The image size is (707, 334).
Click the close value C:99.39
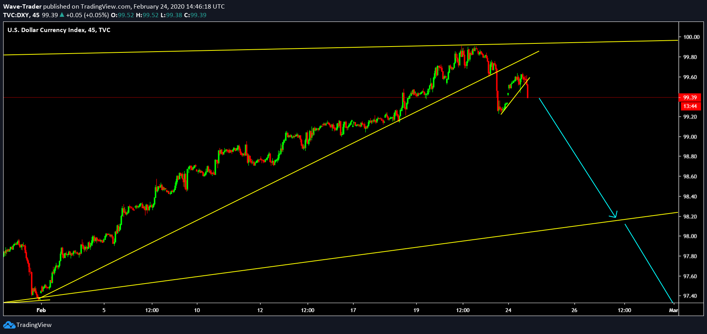195,15
